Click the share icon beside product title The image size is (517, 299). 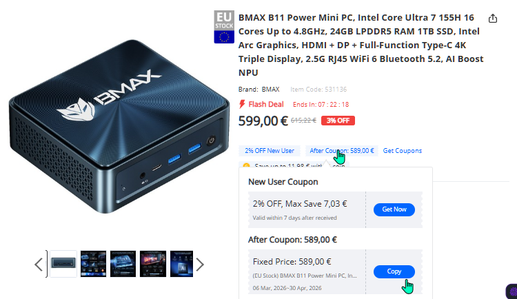[493, 18]
